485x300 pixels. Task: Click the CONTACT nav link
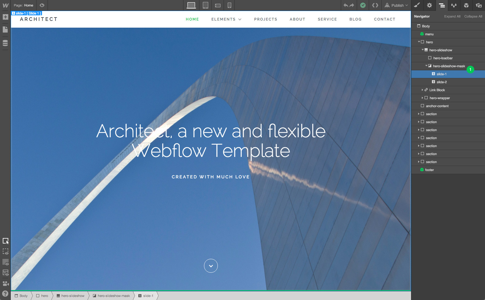(385, 19)
